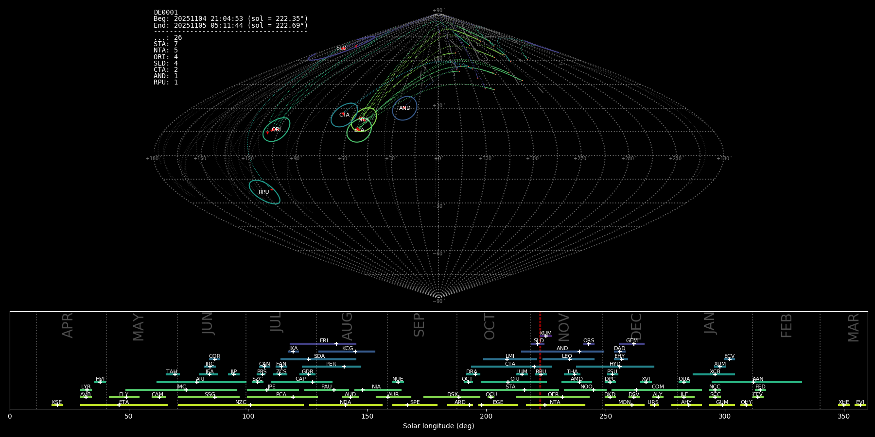
Task: Select the ERI shower bar in timeline
Action: pyautogui.click(x=323, y=344)
